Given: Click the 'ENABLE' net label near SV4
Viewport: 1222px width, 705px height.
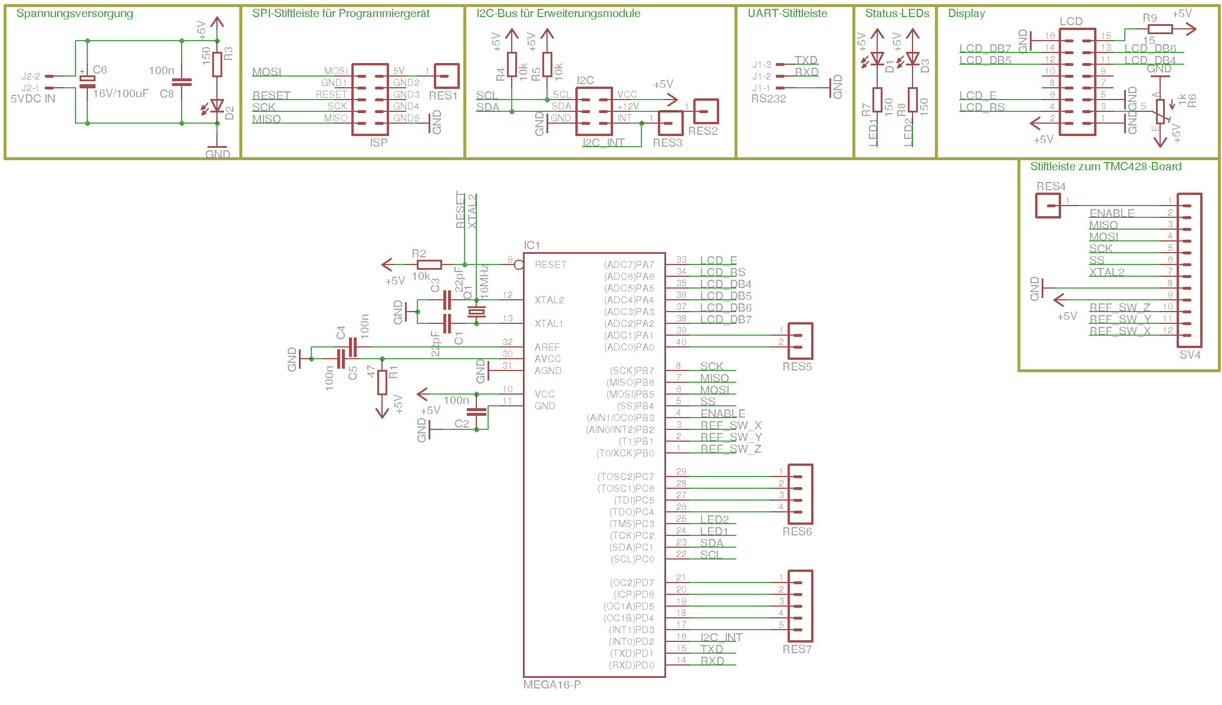Looking at the screenshot, I should point(1112,213).
